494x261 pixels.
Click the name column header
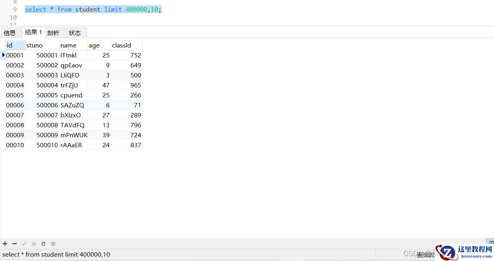click(x=74, y=45)
